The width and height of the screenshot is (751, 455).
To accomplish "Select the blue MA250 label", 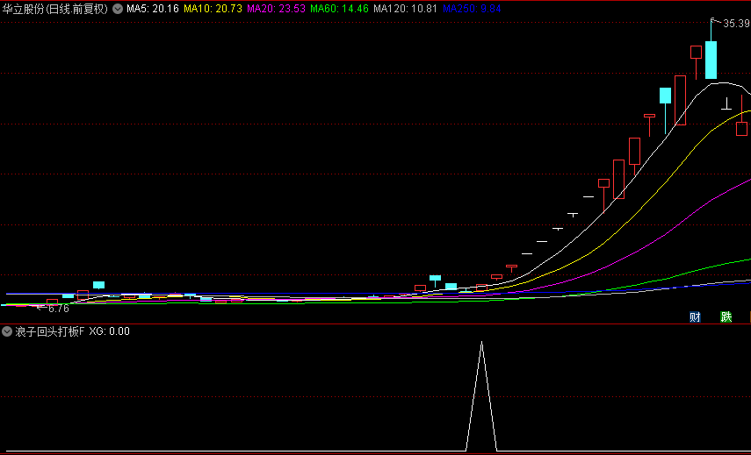I will (472, 9).
